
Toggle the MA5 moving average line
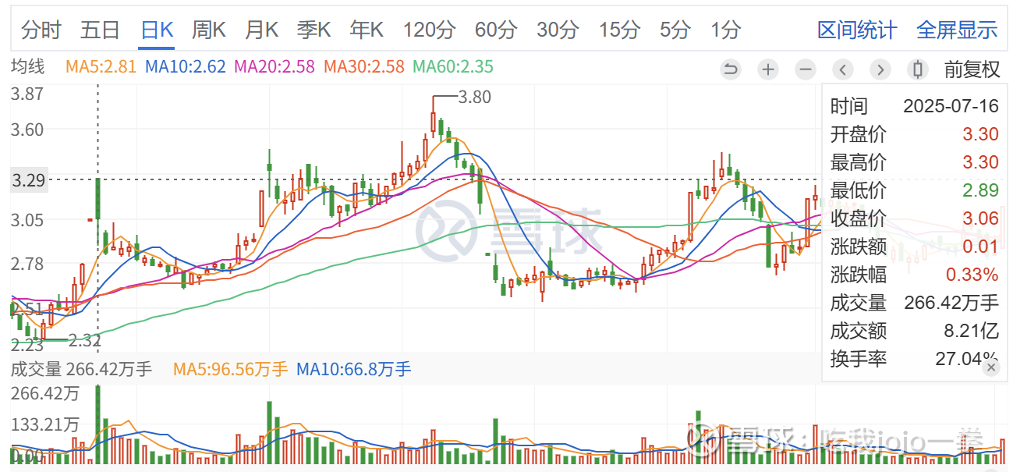[x=102, y=67]
